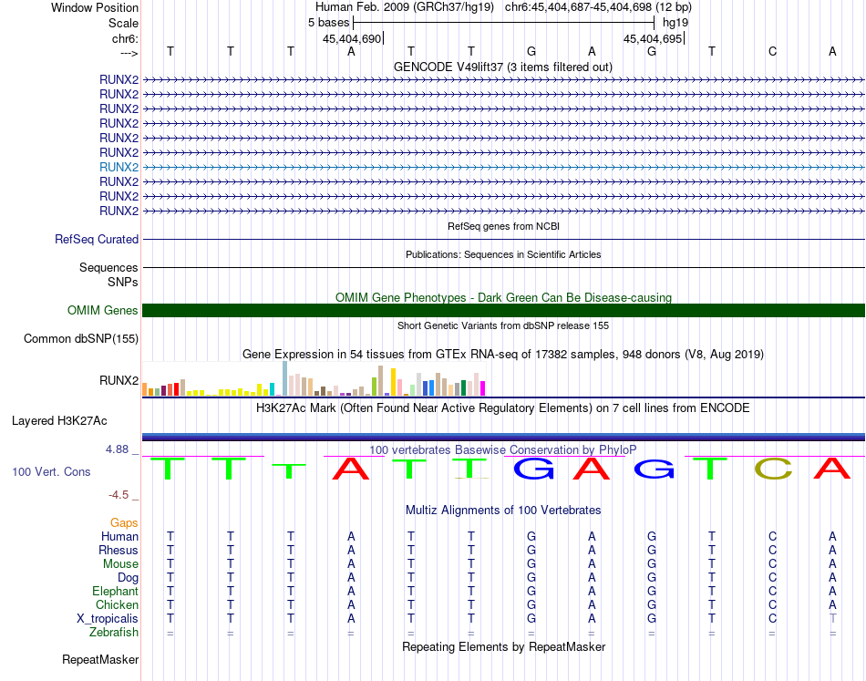Click the 4.88 PhyloP upper scale value
This screenshot has height=681, width=866.
[x=117, y=449]
